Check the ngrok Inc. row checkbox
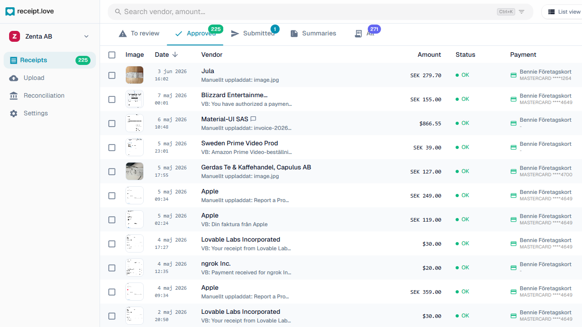The height and width of the screenshot is (327, 582). coord(112,268)
